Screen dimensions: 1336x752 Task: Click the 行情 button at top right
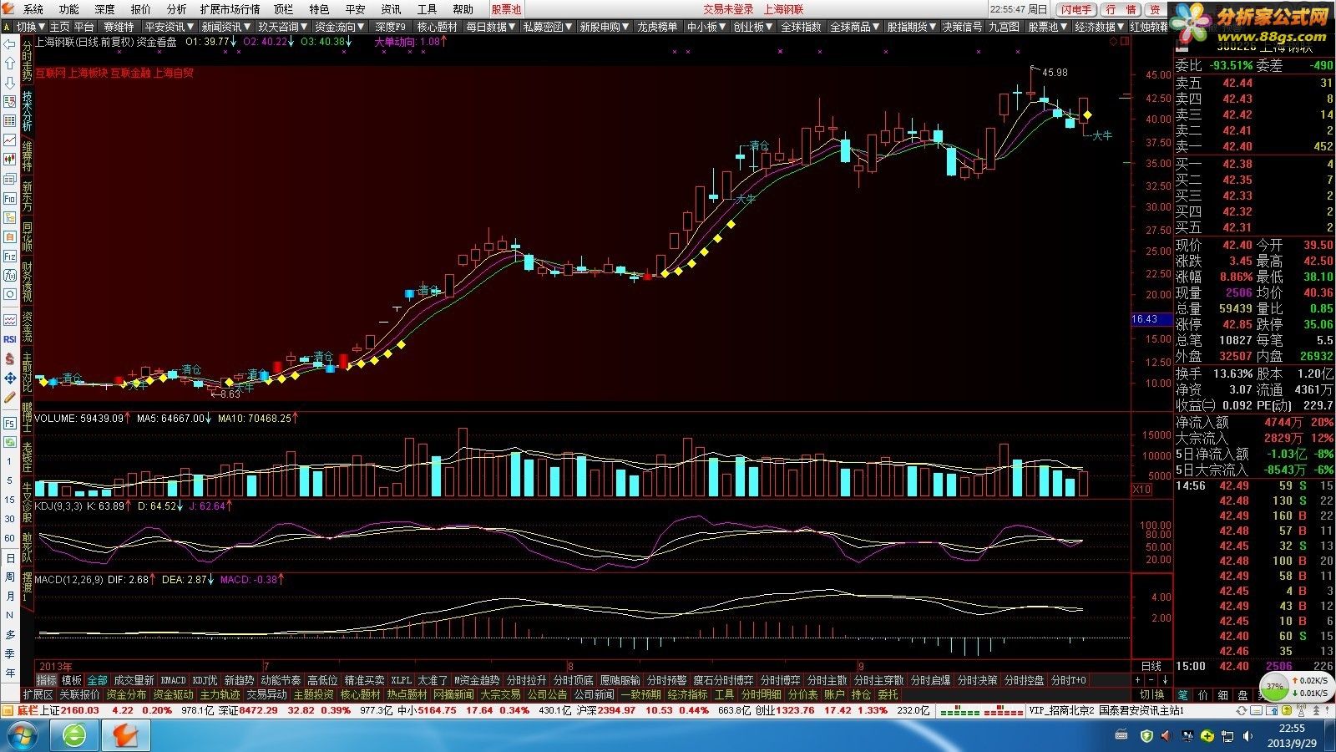pos(1120,9)
